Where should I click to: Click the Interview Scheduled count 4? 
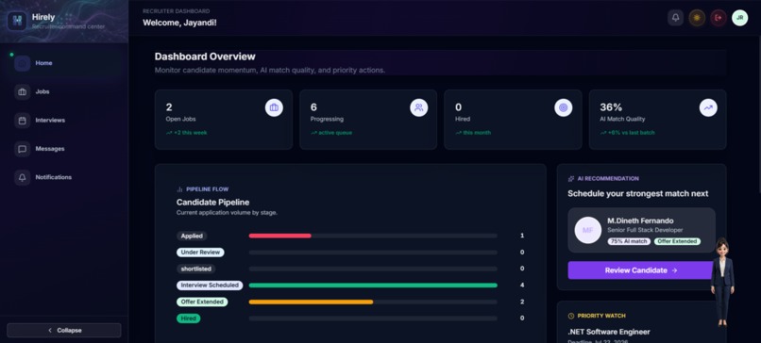pyautogui.click(x=522, y=286)
